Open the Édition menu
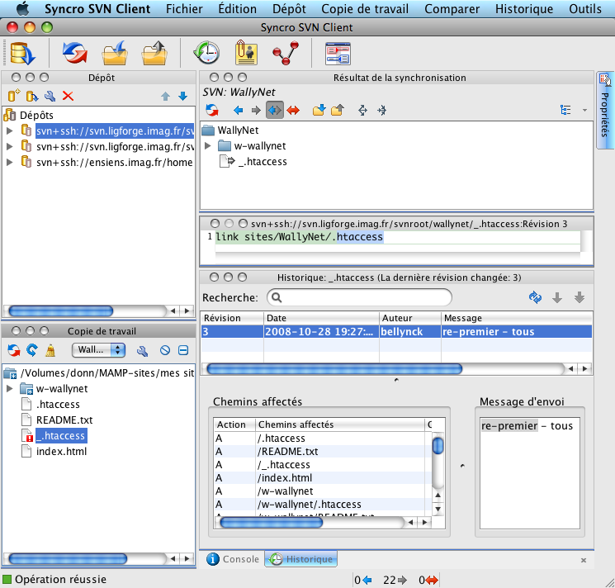The height and width of the screenshot is (588, 615). click(x=237, y=8)
